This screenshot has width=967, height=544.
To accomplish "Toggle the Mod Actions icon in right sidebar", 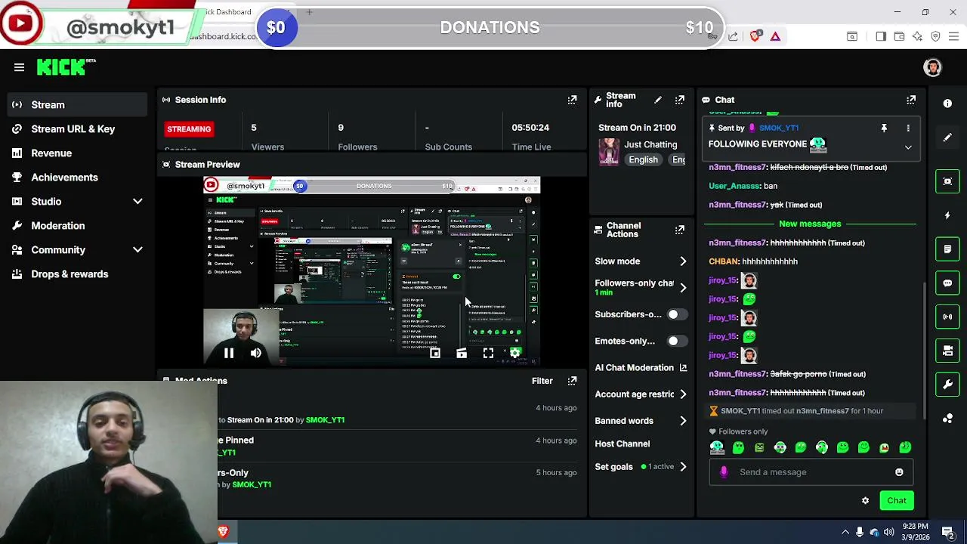I will pyautogui.click(x=947, y=351).
